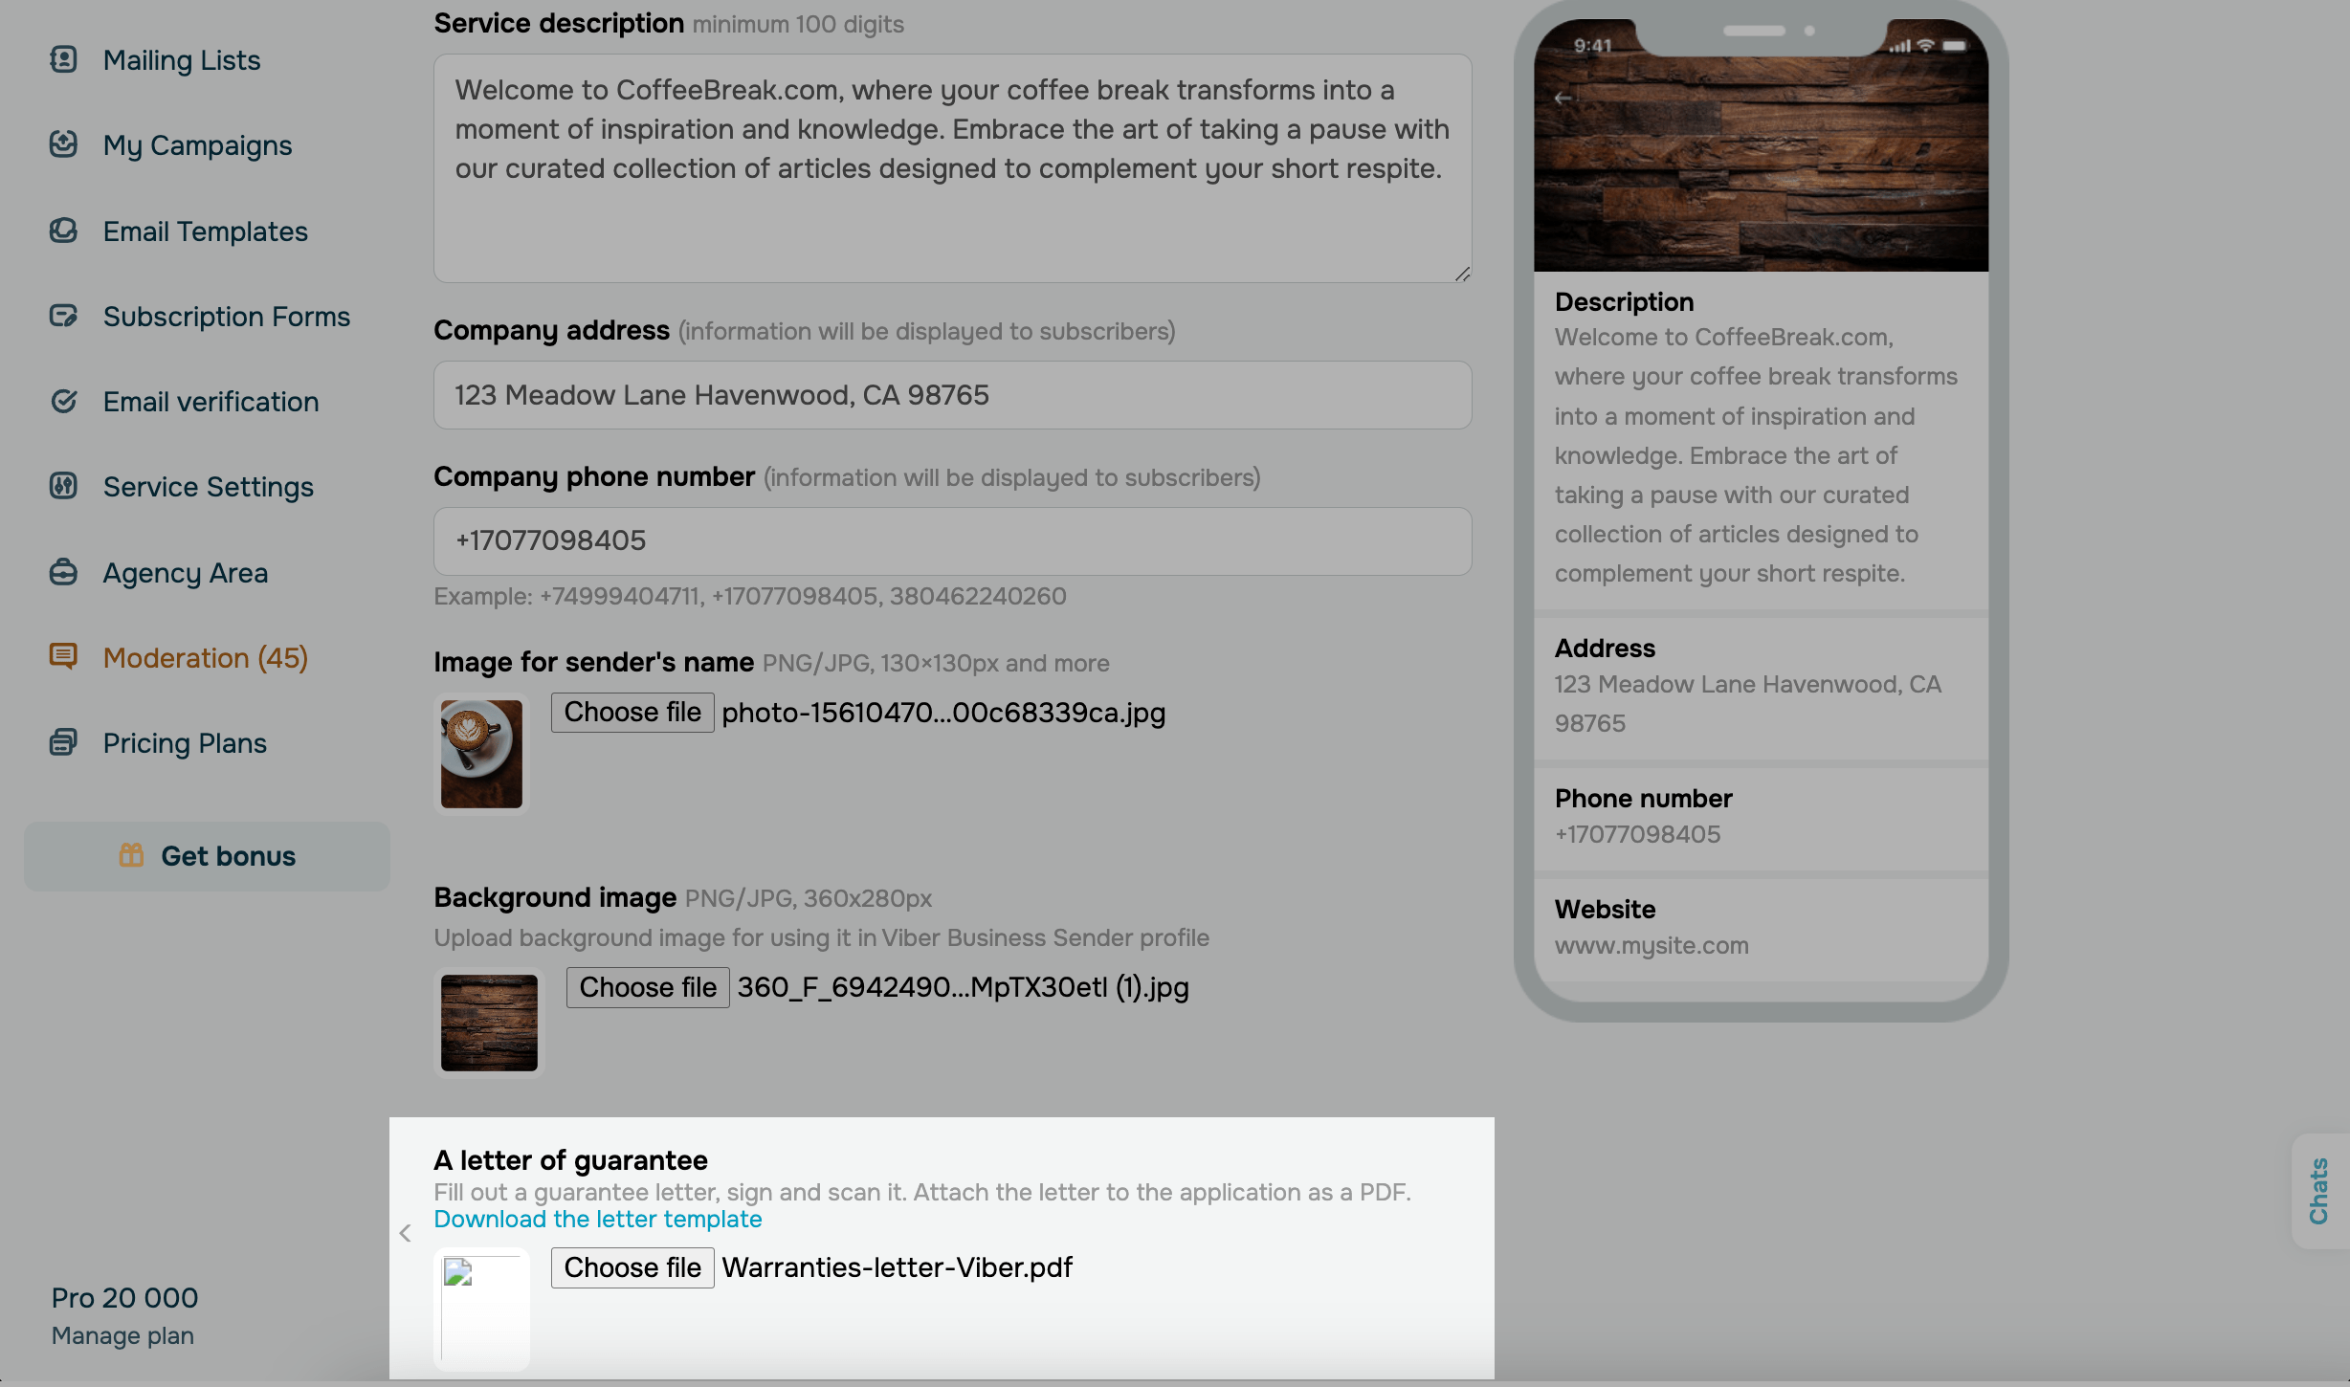2350x1387 pixels.
Task: Collapse sidebar with the left chevron
Action: 405,1233
